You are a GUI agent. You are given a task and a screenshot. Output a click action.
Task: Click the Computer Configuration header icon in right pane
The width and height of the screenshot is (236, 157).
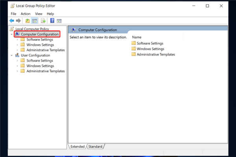[74, 30]
